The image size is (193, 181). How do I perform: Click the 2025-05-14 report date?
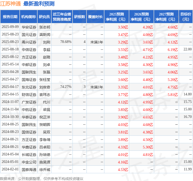tap(10, 64)
